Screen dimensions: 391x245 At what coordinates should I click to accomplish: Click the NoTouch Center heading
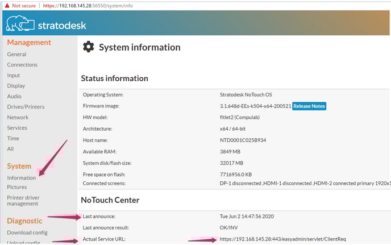(x=110, y=200)
